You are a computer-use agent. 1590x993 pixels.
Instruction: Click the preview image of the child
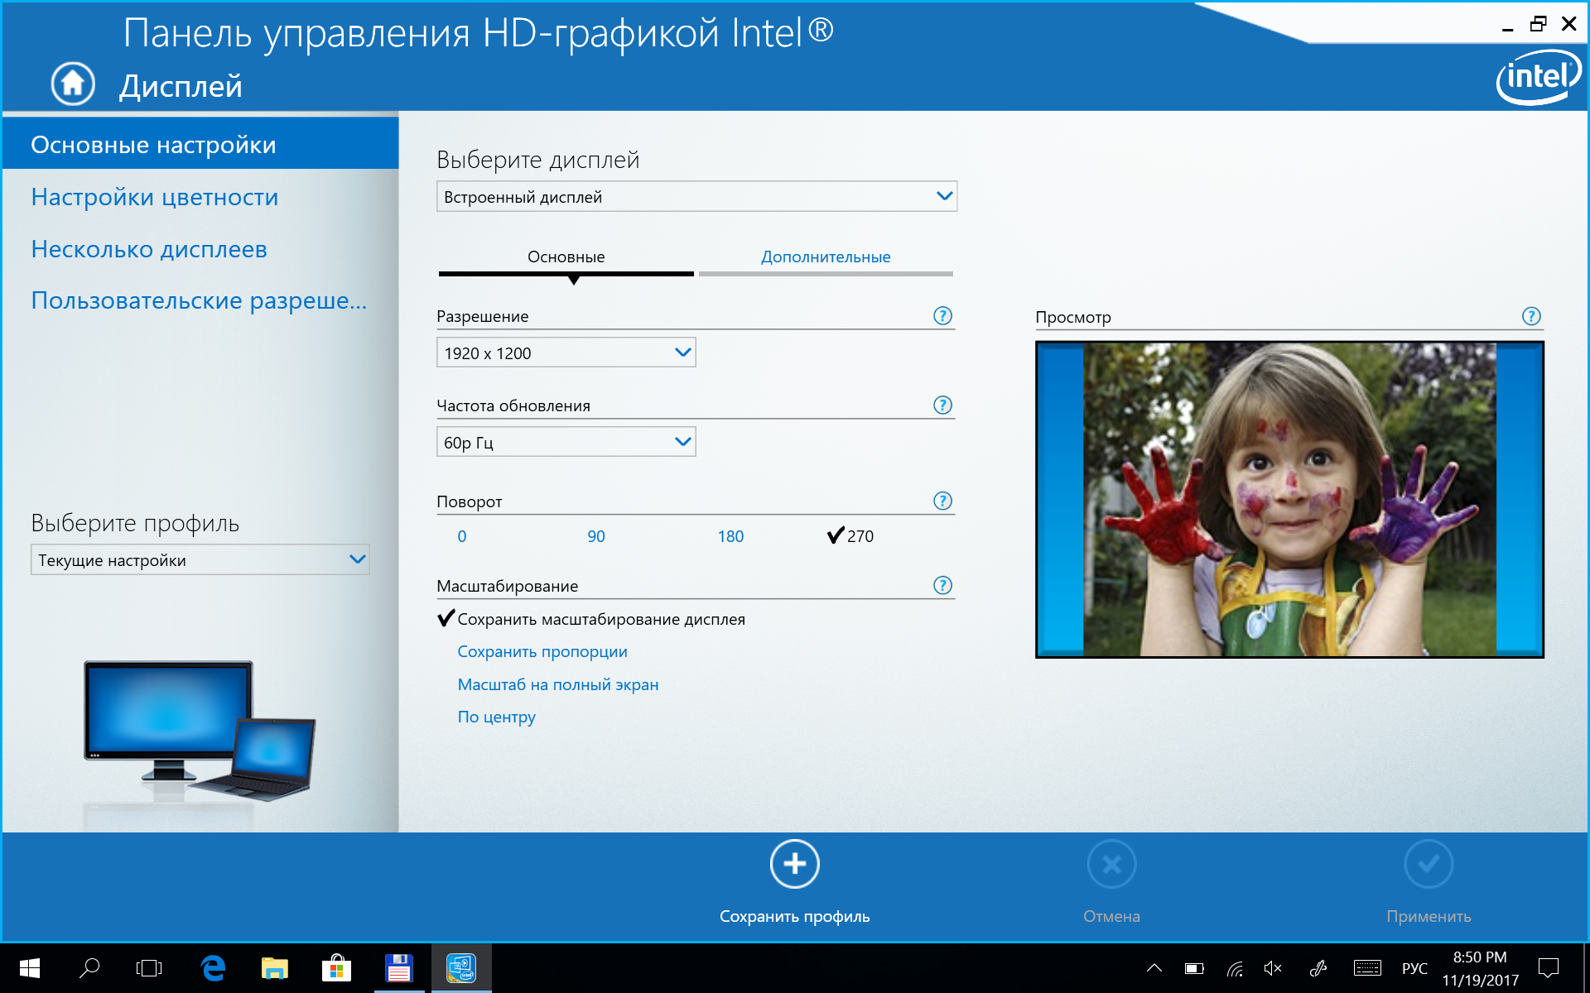(1289, 500)
